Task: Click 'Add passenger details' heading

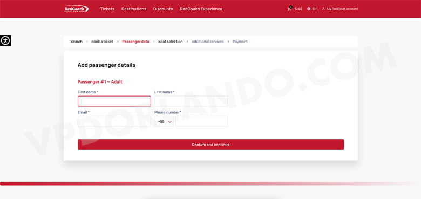Action: point(106,65)
